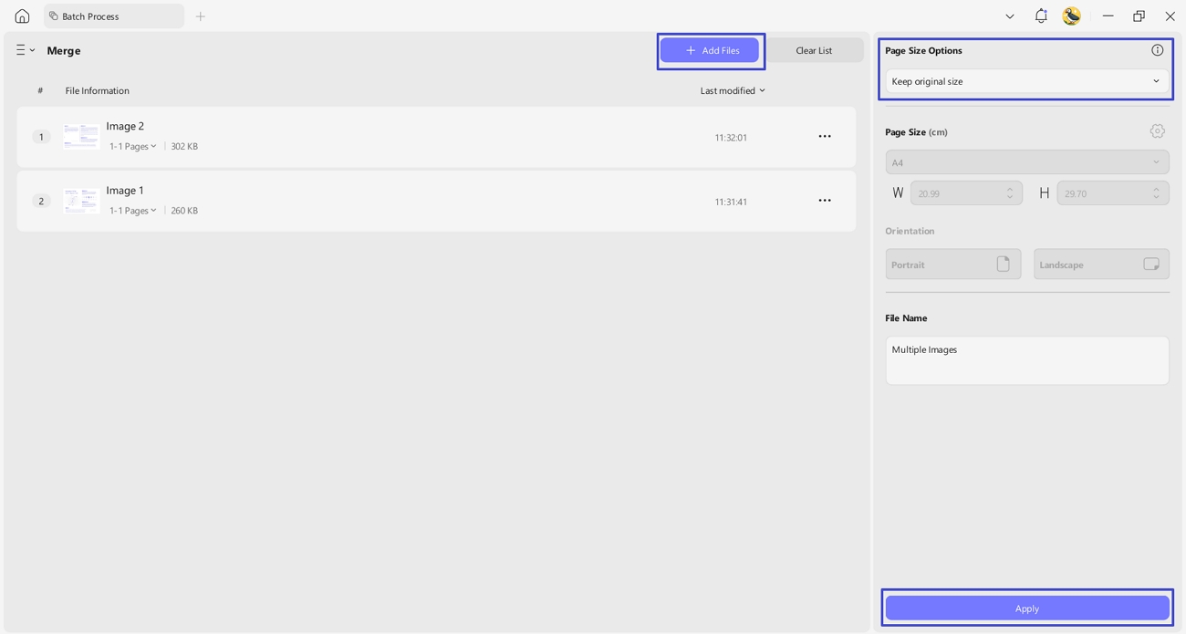Switch to Batch Process tab
Screen dimensions: 1186x634
[114, 16]
